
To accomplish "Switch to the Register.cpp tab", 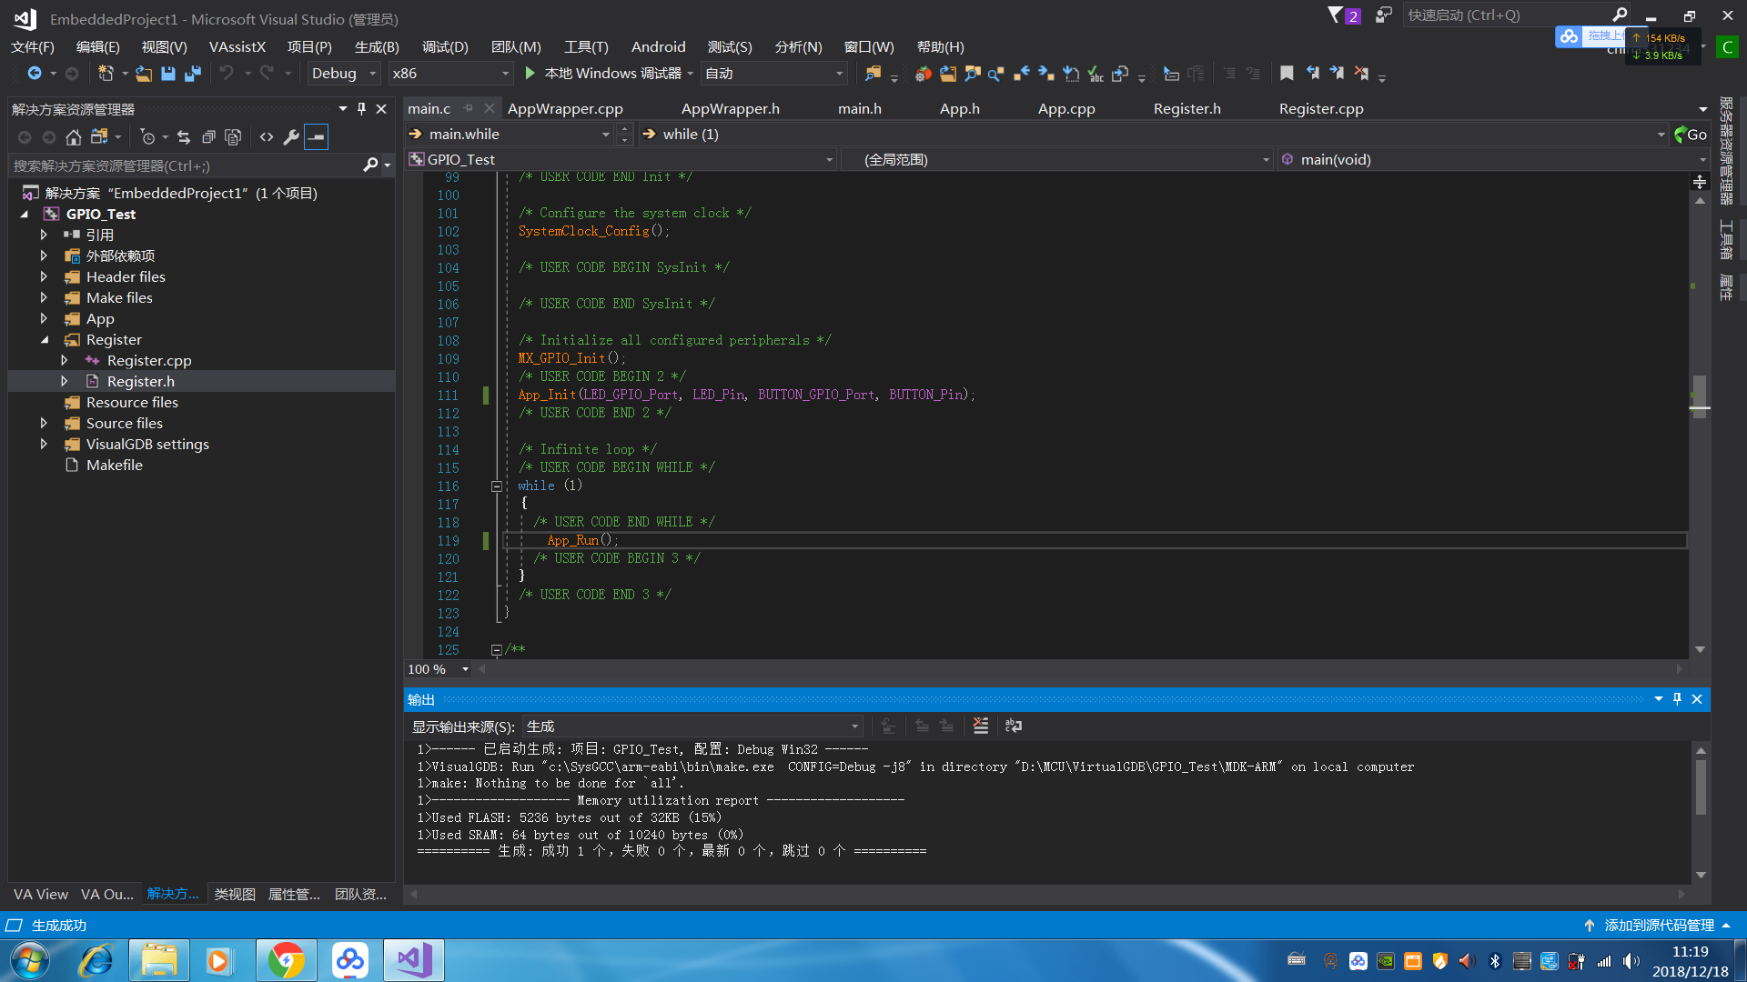I will [x=1321, y=108].
